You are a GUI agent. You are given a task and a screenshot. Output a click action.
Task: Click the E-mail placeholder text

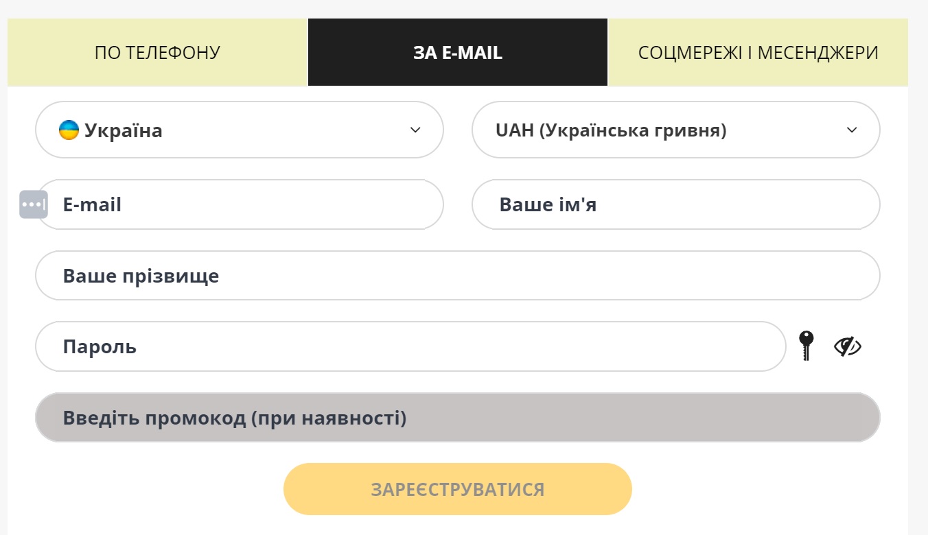coord(92,204)
